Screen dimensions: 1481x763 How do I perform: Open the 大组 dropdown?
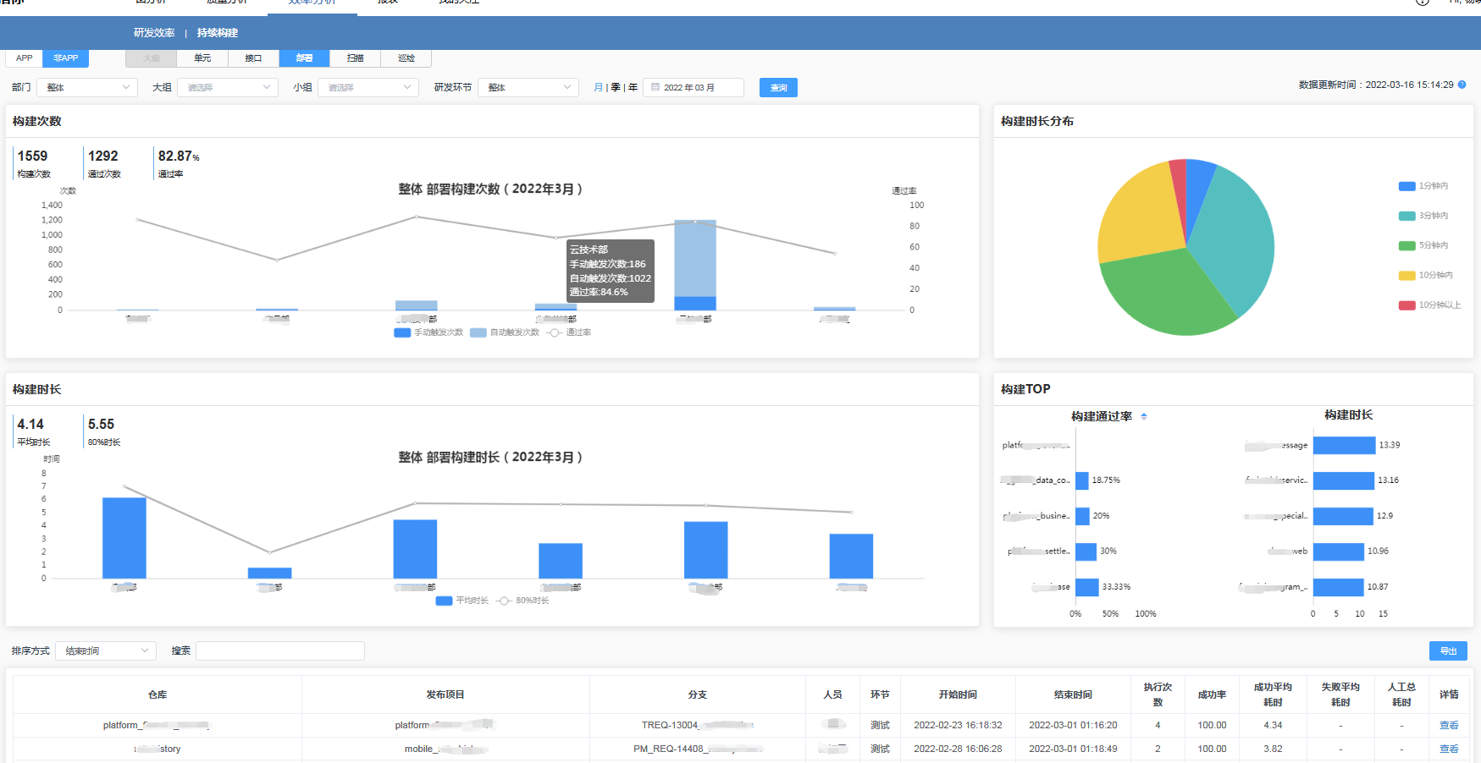[228, 87]
